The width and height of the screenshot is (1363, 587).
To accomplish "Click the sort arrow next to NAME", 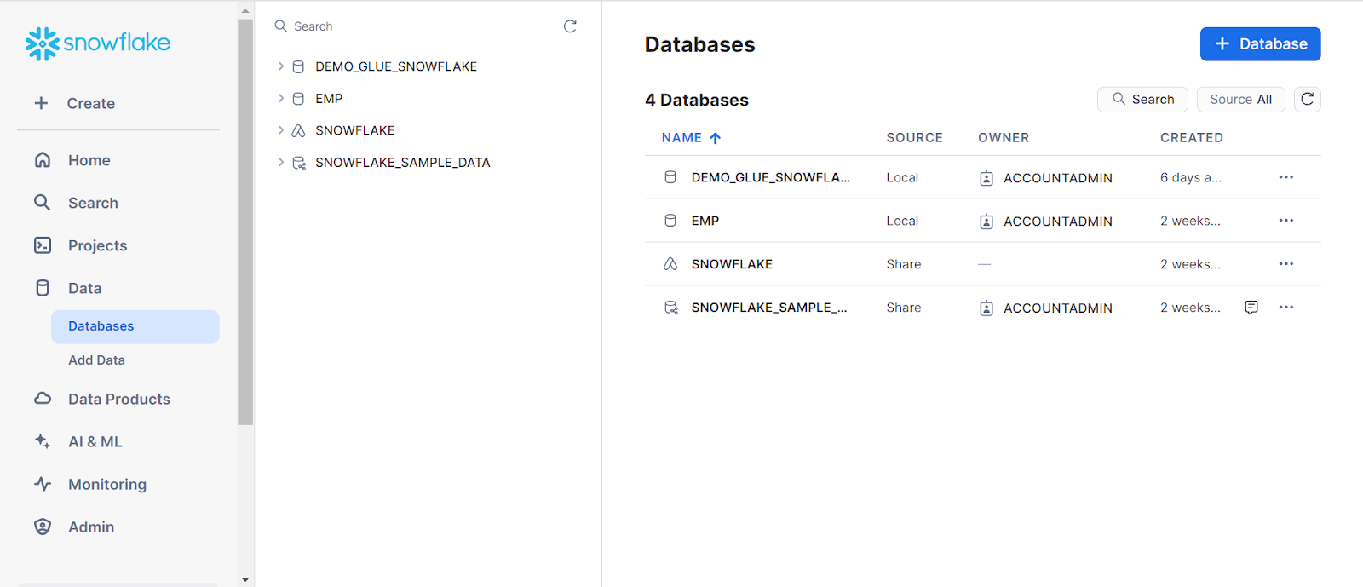I will click(715, 138).
